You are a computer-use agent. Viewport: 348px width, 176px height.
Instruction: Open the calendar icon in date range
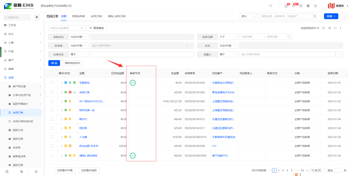pyautogui.click(x=289, y=37)
